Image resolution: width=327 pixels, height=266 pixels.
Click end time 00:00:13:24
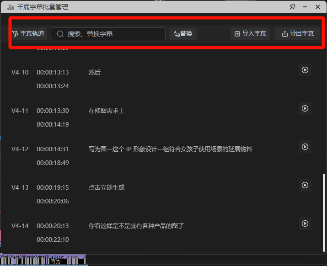(x=53, y=86)
